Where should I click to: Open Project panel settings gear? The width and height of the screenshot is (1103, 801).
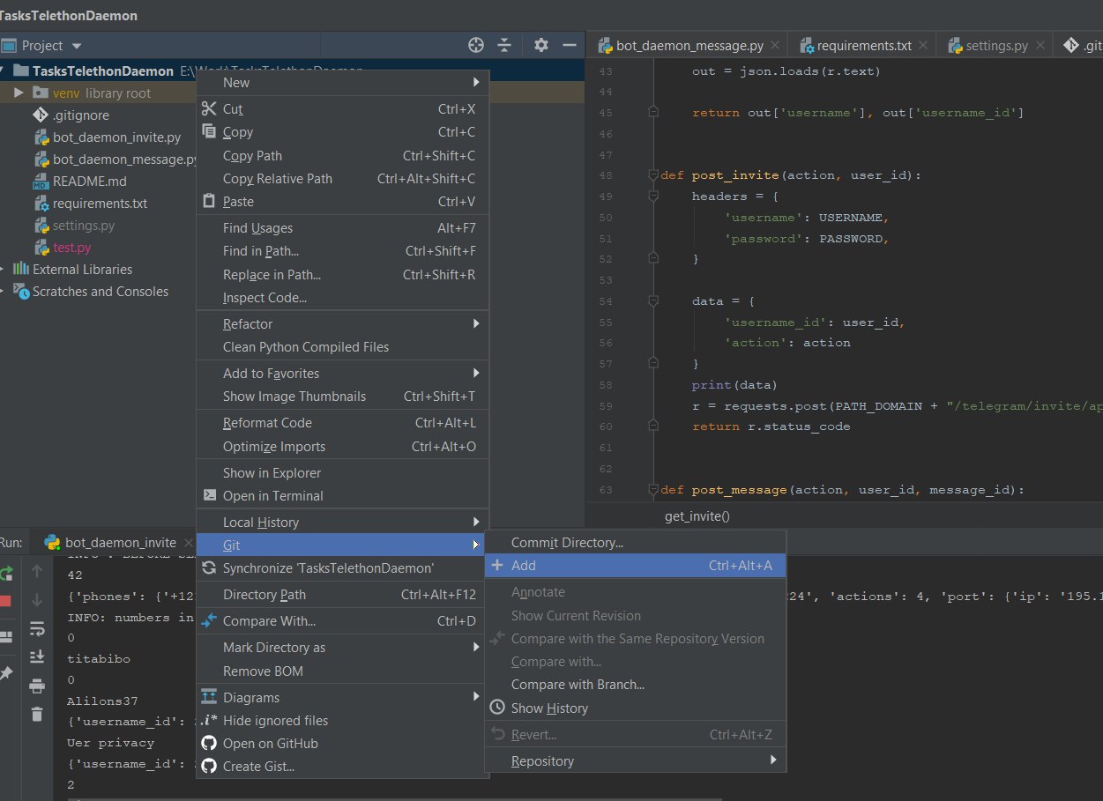click(x=541, y=45)
